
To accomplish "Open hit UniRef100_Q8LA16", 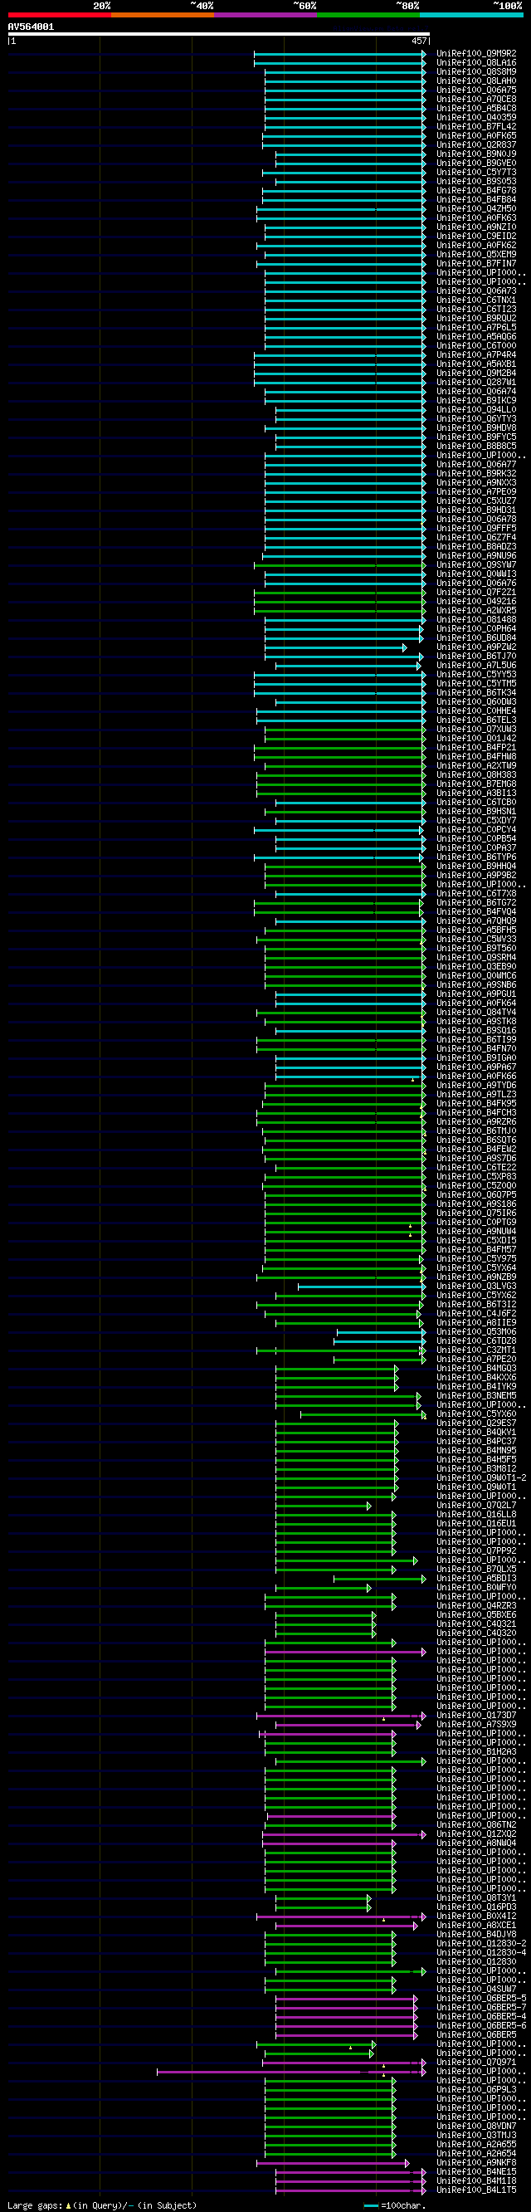I will (x=476, y=63).
